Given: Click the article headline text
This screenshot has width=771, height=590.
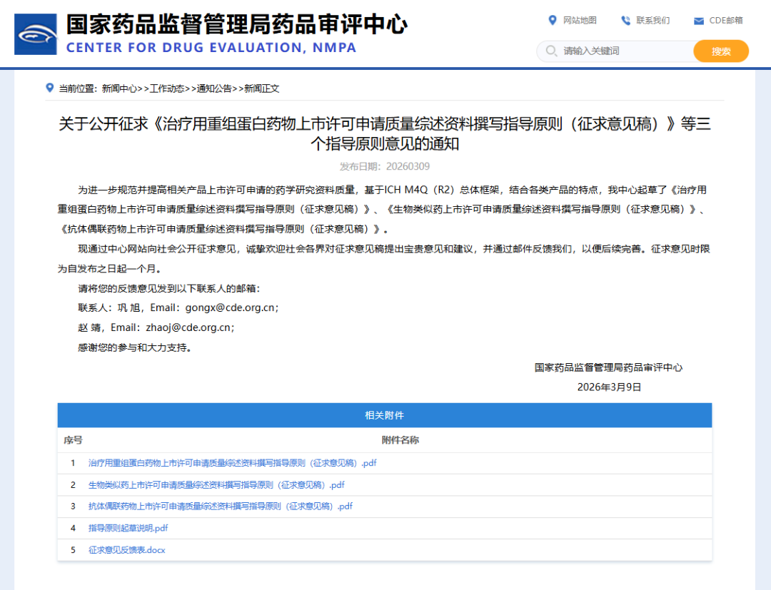Looking at the screenshot, I should 385,133.
